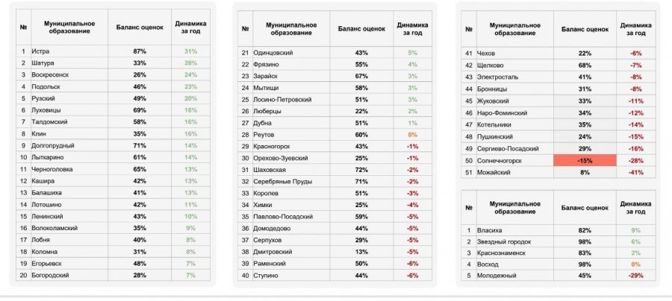Click the red -15% cell for Солнечногорск
The image size is (672, 301).
tap(585, 162)
